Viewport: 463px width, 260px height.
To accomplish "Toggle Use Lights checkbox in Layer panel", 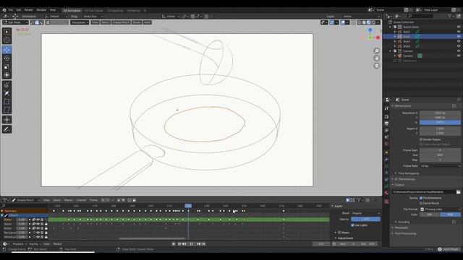I will 352,225.
